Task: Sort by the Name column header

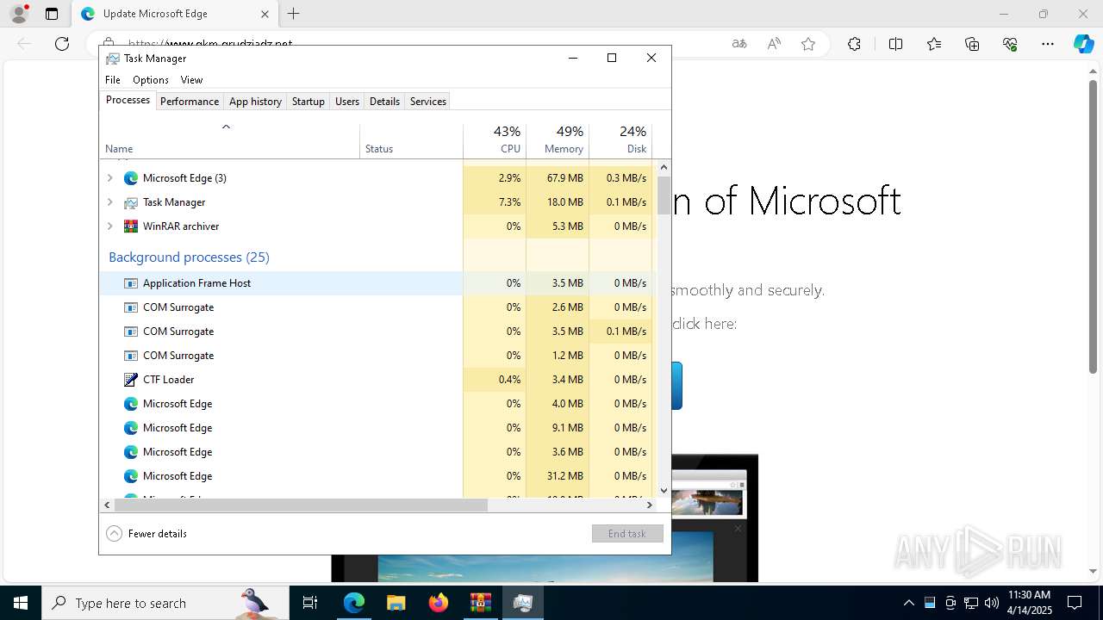Action: click(230, 141)
